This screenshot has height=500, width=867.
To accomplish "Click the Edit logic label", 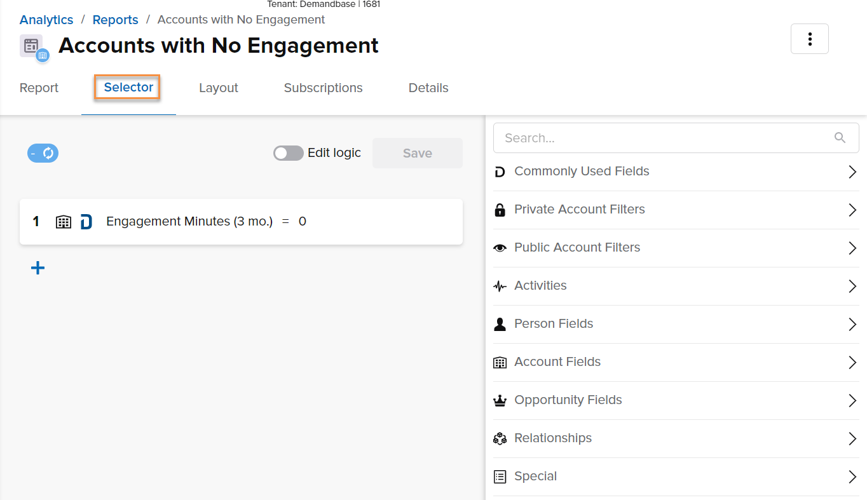I will tap(334, 153).
